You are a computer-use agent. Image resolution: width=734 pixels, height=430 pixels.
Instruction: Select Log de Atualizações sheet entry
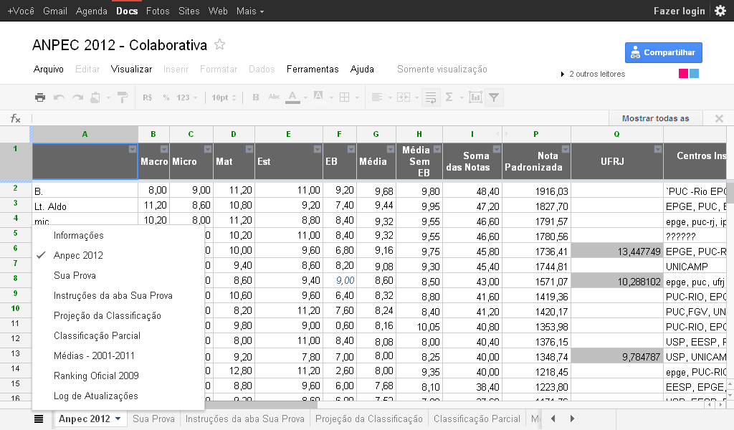pyautogui.click(x=95, y=396)
